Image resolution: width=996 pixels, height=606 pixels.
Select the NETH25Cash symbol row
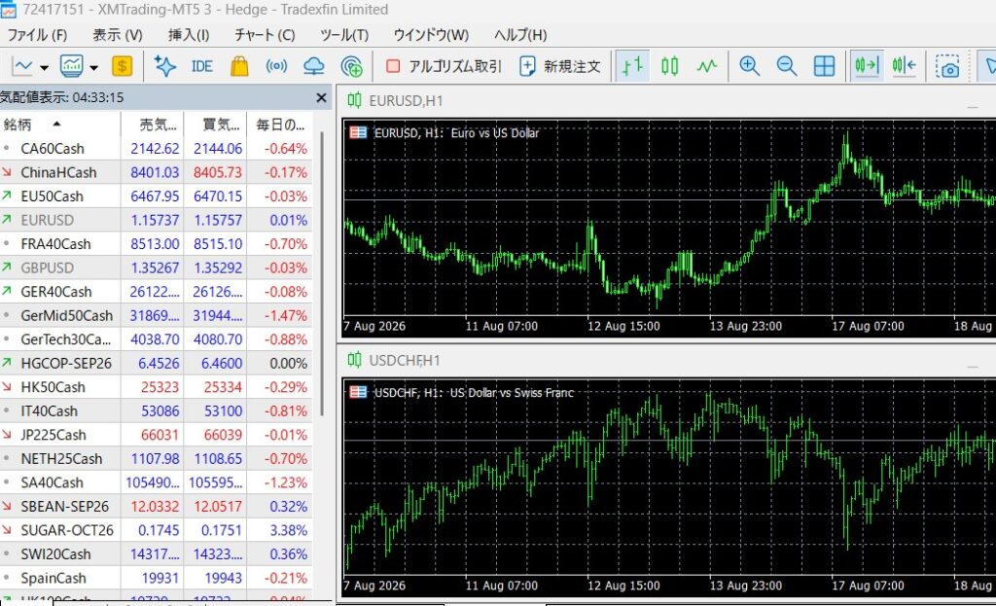point(156,458)
